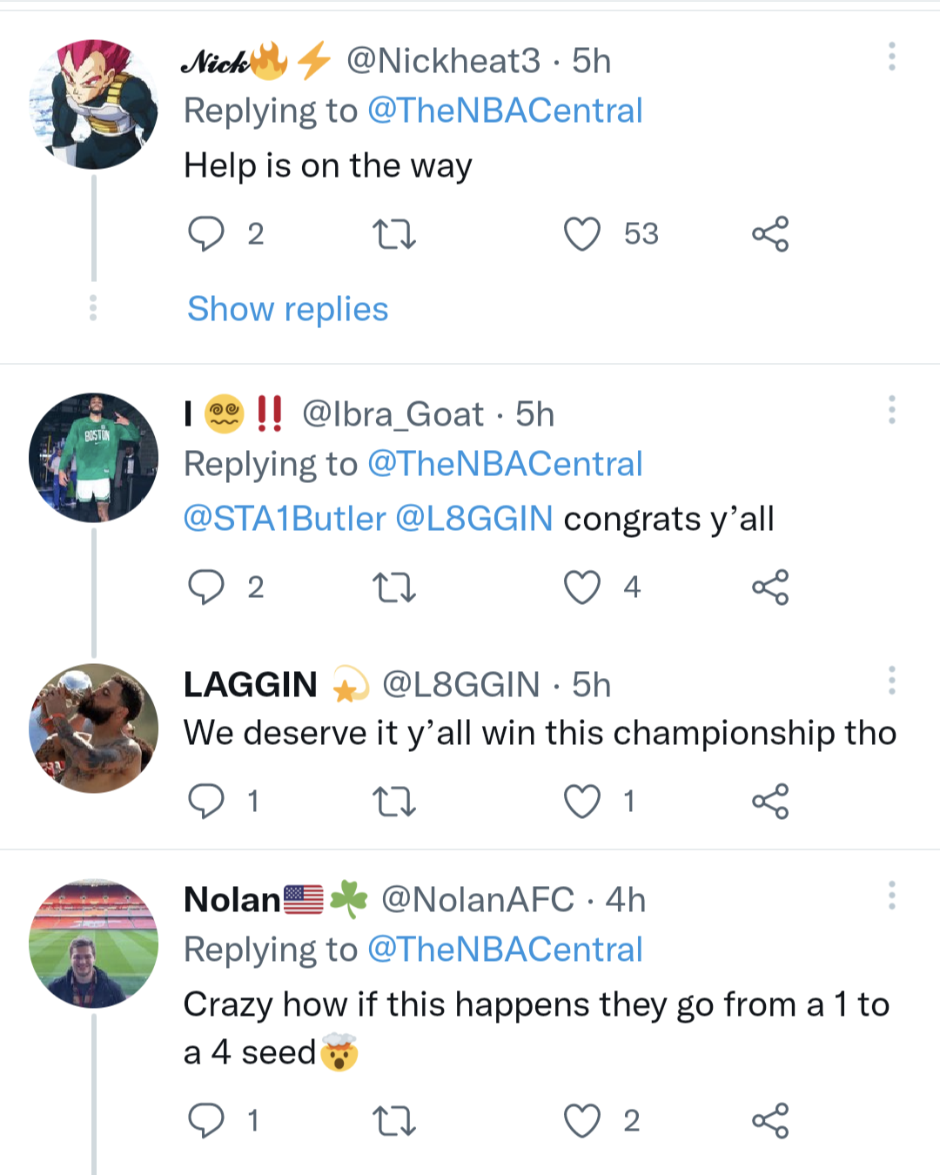Share LAGGIN's championship tweet

770,802
